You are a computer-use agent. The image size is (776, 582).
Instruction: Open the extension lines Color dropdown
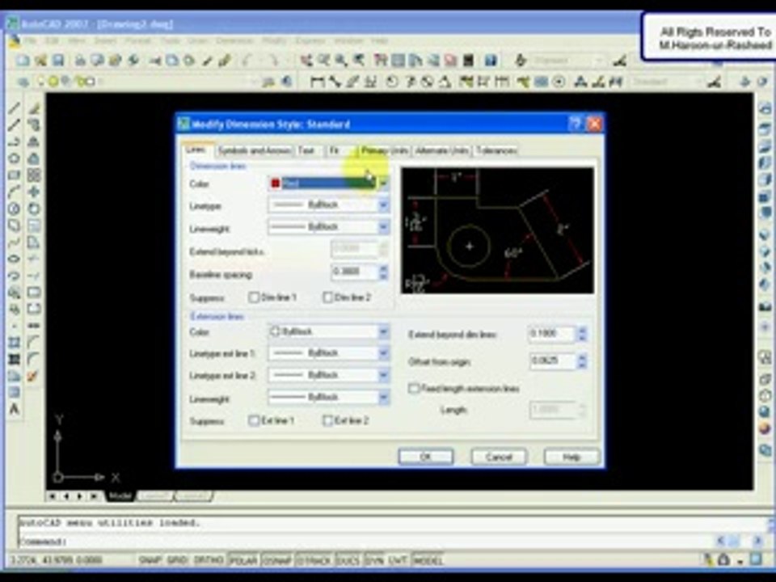point(329,331)
